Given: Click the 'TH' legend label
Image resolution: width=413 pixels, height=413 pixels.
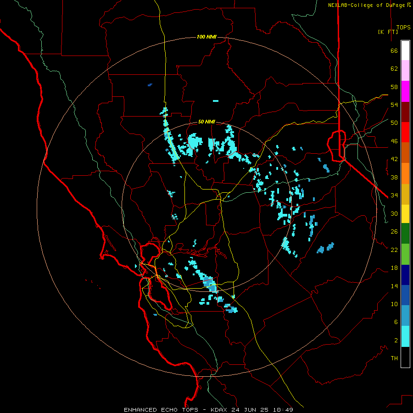Looking at the screenshot, I should pos(394,358).
